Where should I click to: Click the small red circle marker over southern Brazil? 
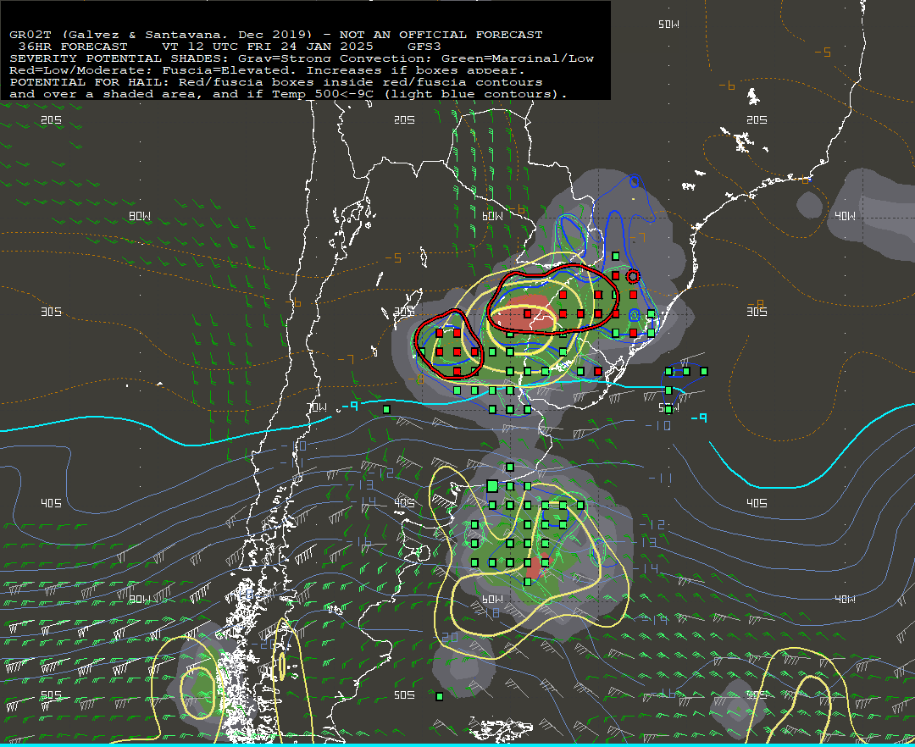pyautogui.click(x=633, y=276)
